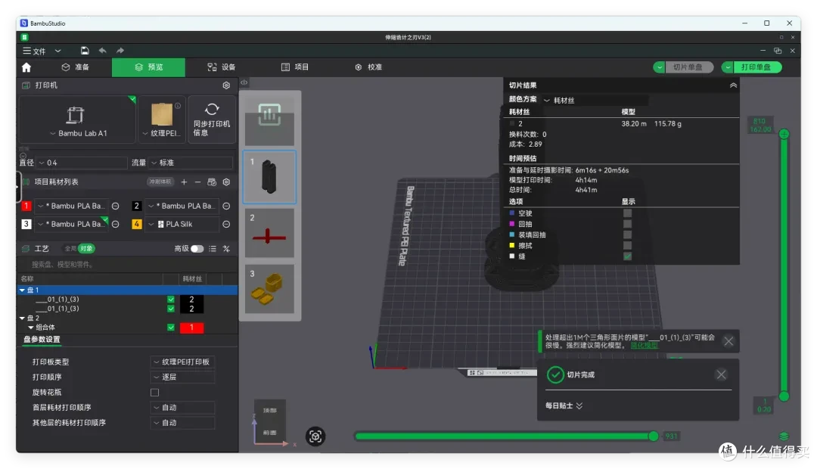Collapse the 盘 1 tree node
817x469 pixels.
(23, 290)
